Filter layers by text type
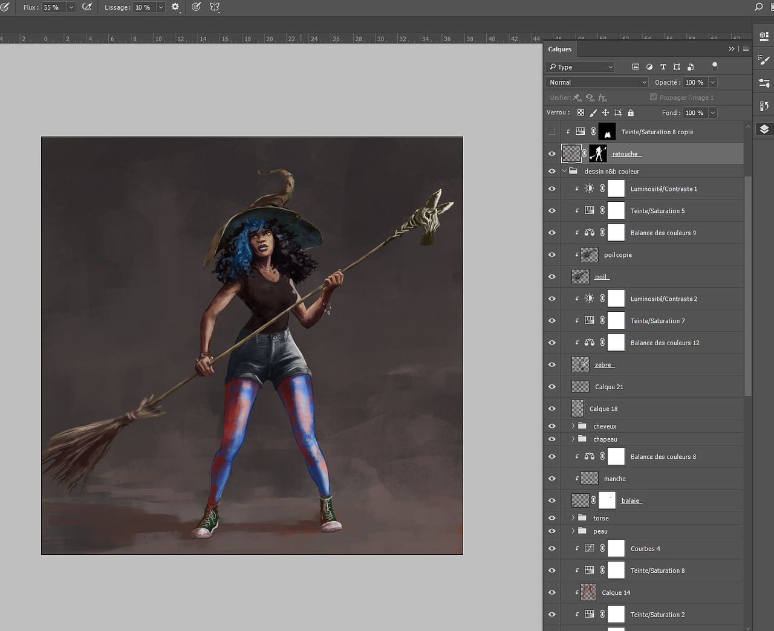Image resolution: width=774 pixels, height=631 pixels. pos(663,67)
